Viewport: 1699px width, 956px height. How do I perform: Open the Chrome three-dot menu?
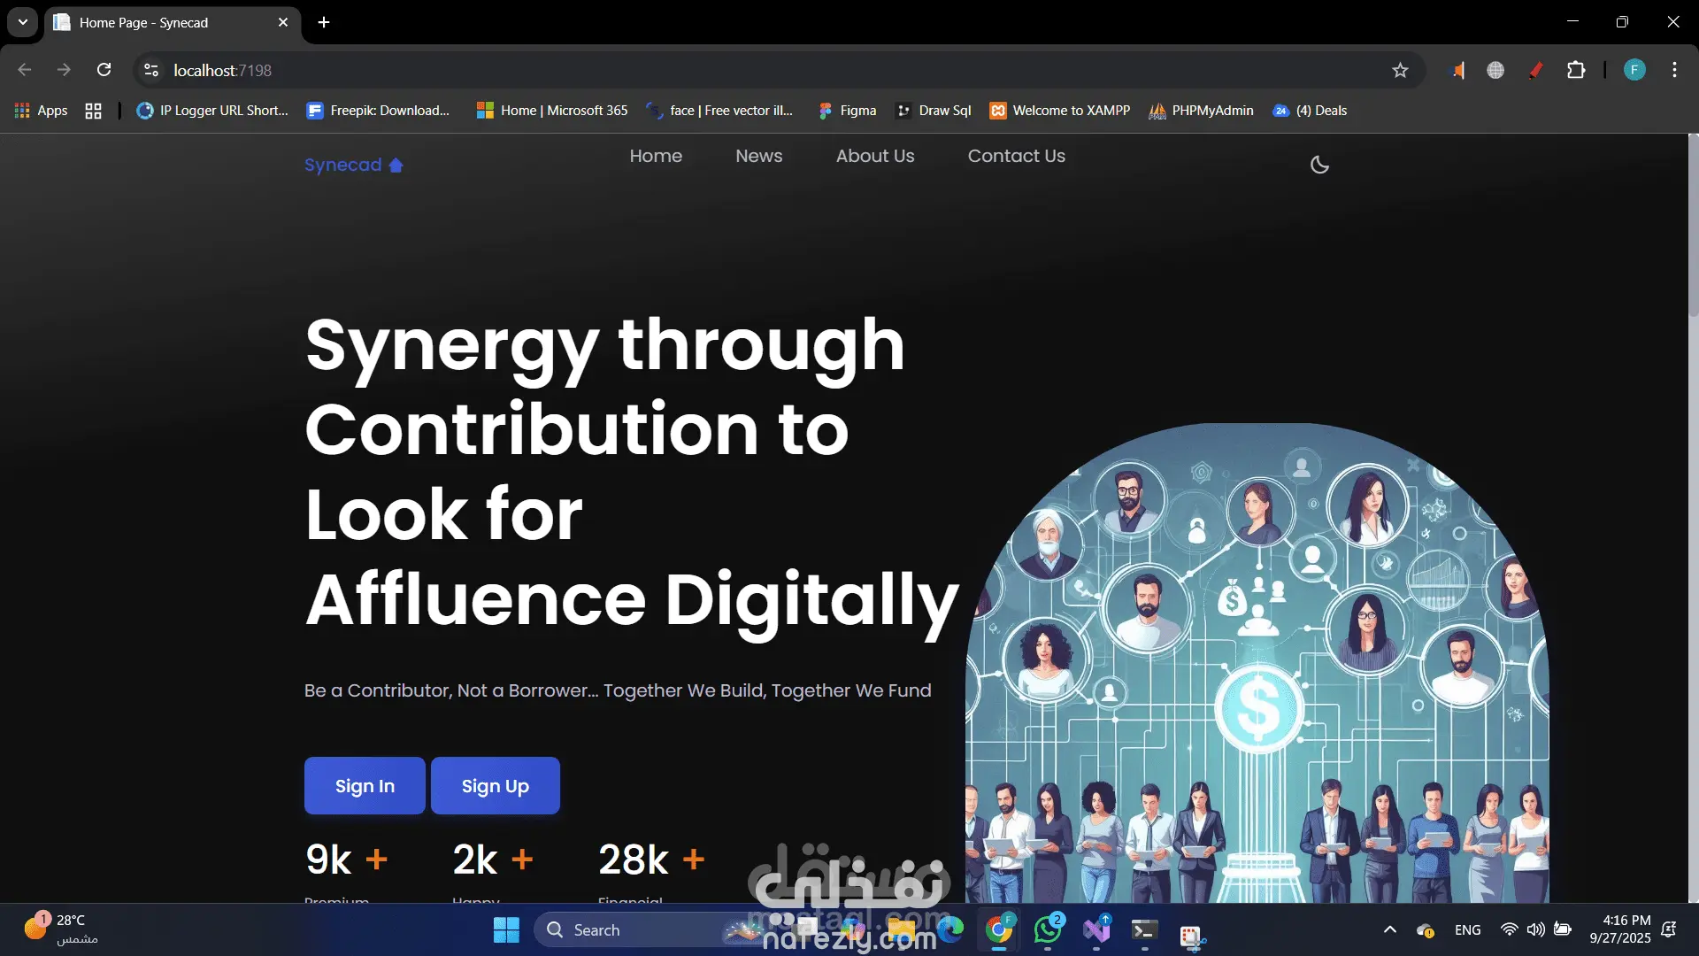pyautogui.click(x=1674, y=70)
